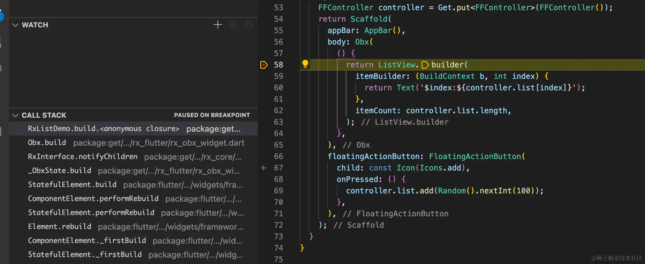Select the Obx.build stack frame
645x264 pixels.
133,142
